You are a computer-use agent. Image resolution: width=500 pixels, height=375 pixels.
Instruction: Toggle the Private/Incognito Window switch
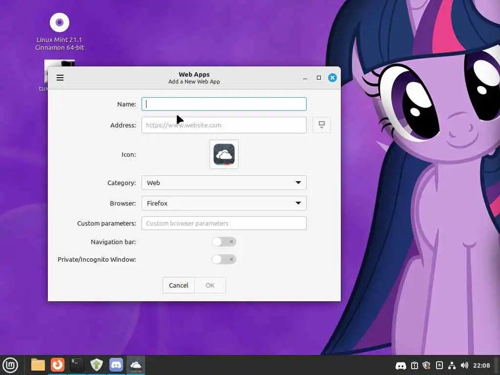(224, 259)
